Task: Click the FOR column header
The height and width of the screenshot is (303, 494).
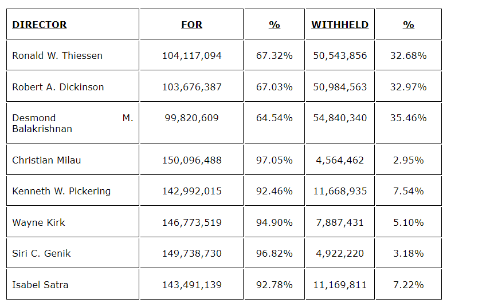Action: pos(191,25)
